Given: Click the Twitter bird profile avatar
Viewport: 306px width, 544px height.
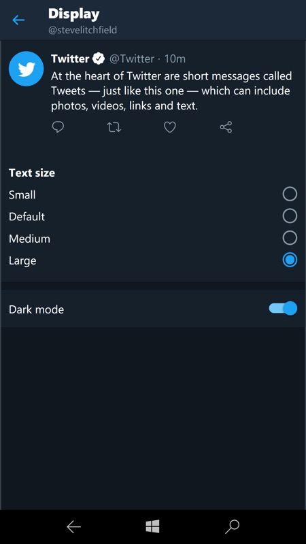Looking at the screenshot, I should [x=26, y=69].
